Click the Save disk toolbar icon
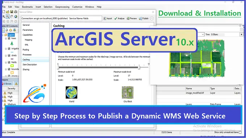 click(12, 12)
